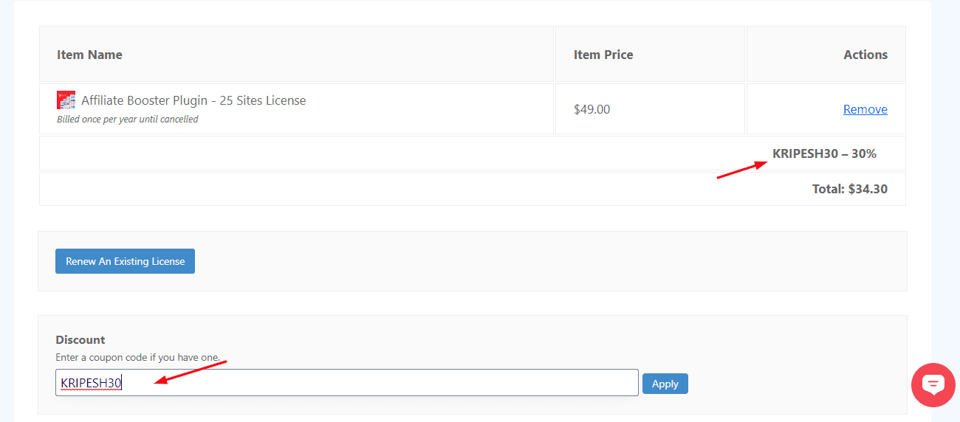Click the 'Enter a coupon code' hint text
This screenshot has width=960, height=422.
pos(137,357)
